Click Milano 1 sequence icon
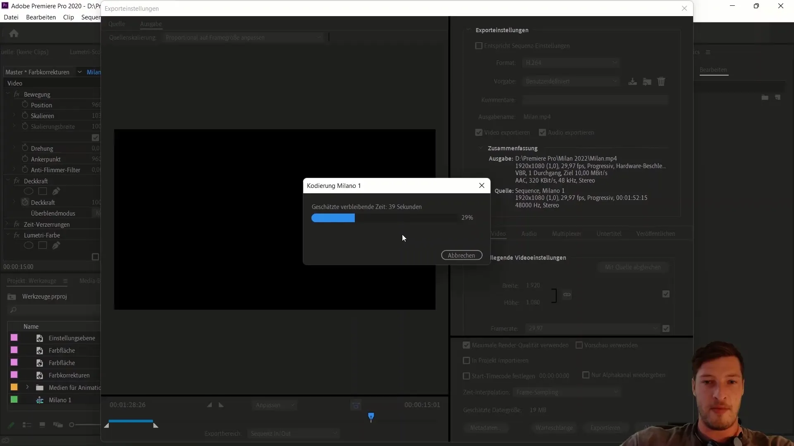794x446 pixels. [x=40, y=400]
